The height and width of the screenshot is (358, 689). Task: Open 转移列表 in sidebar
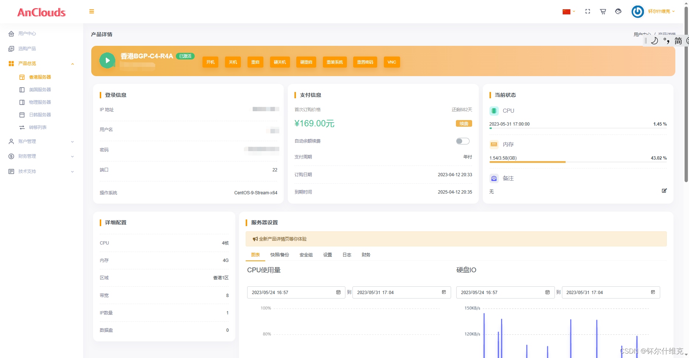[x=38, y=127]
